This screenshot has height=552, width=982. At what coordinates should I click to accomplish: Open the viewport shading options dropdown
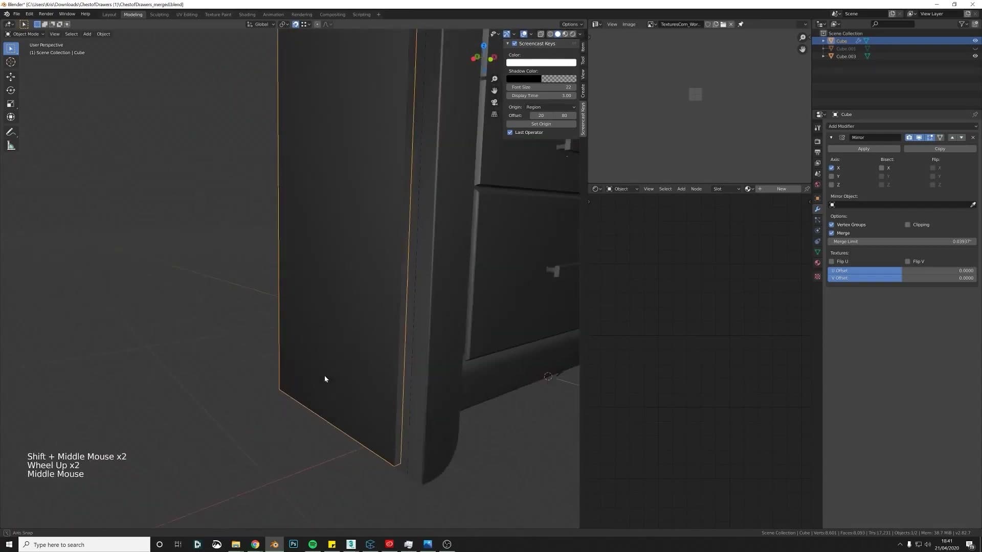[x=580, y=34]
